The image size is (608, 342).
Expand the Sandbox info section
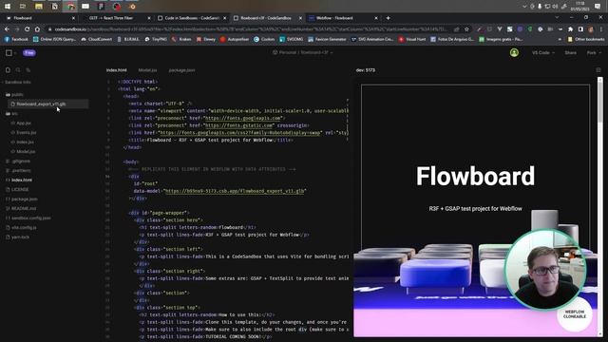[17, 83]
